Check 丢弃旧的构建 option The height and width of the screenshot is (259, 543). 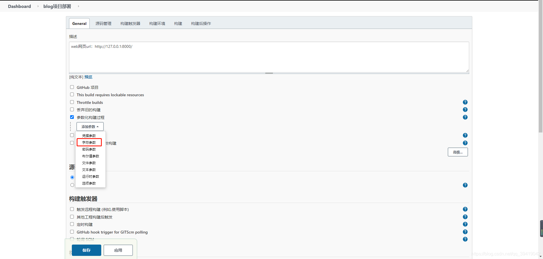(x=72, y=110)
